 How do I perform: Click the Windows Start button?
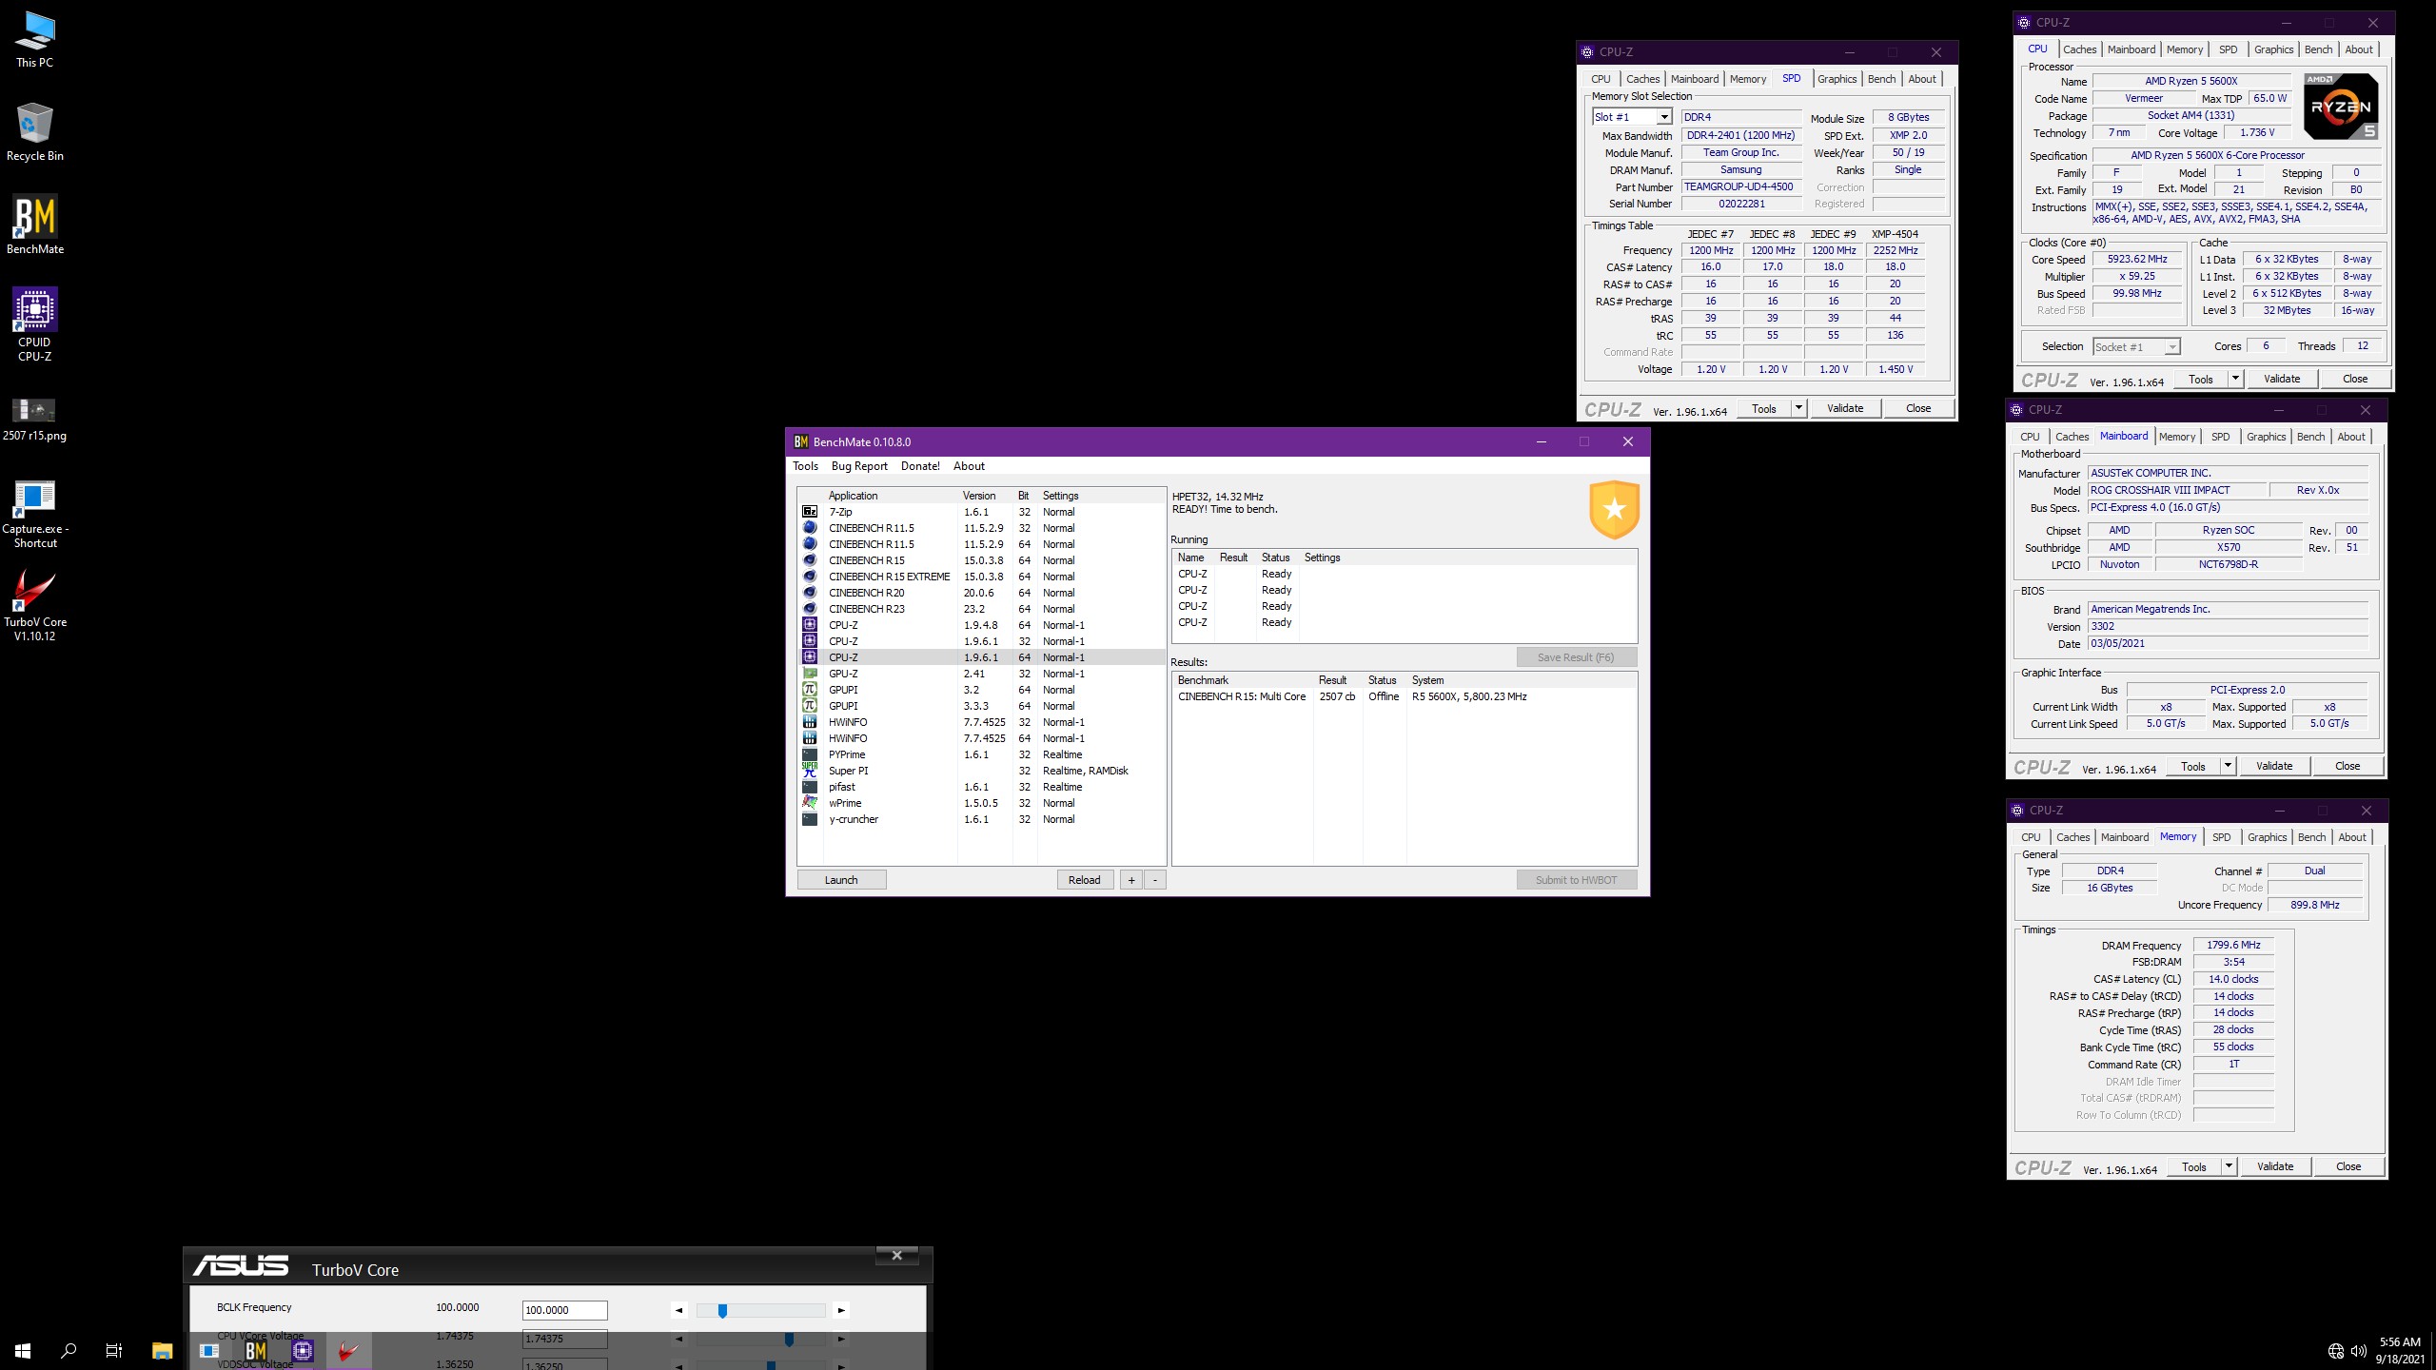[x=23, y=1350]
